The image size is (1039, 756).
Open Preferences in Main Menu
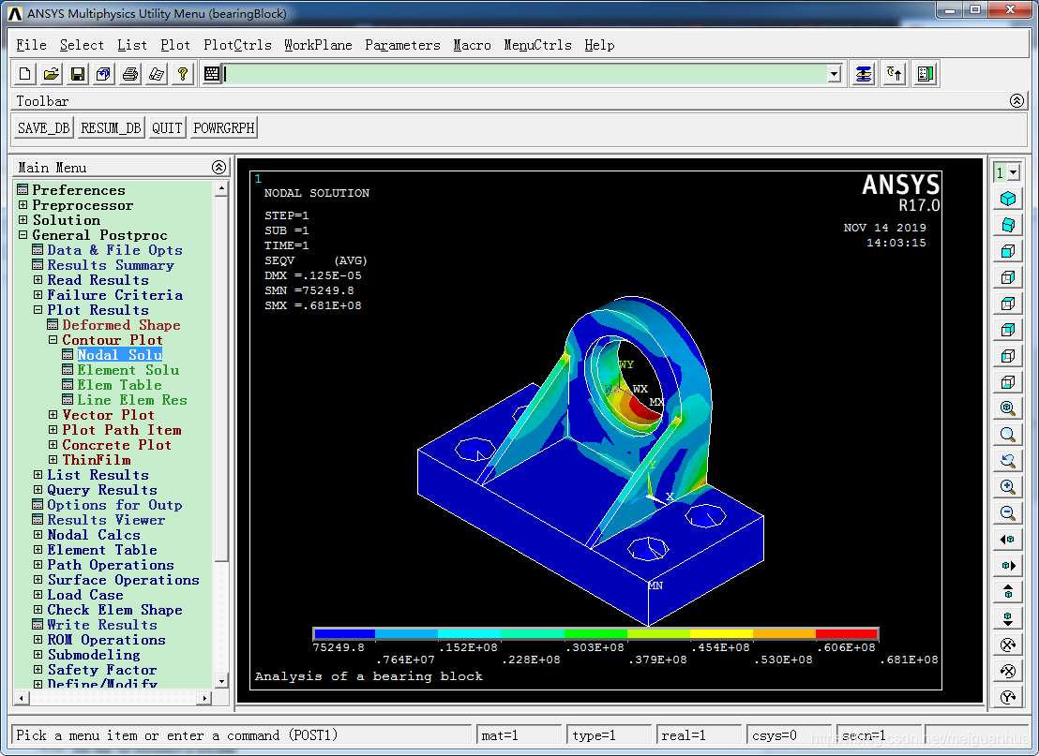(78, 190)
